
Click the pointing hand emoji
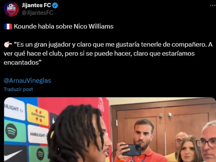coord(8,45)
